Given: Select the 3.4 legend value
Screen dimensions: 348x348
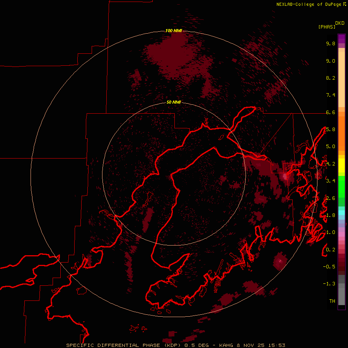Looking at the screenshot, I should pyautogui.click(x=331, y=181).
